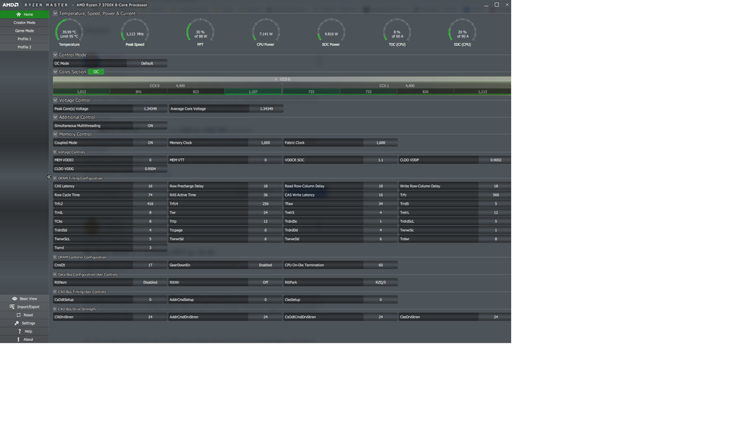Open Profile 1 tab

click(24, 39)
